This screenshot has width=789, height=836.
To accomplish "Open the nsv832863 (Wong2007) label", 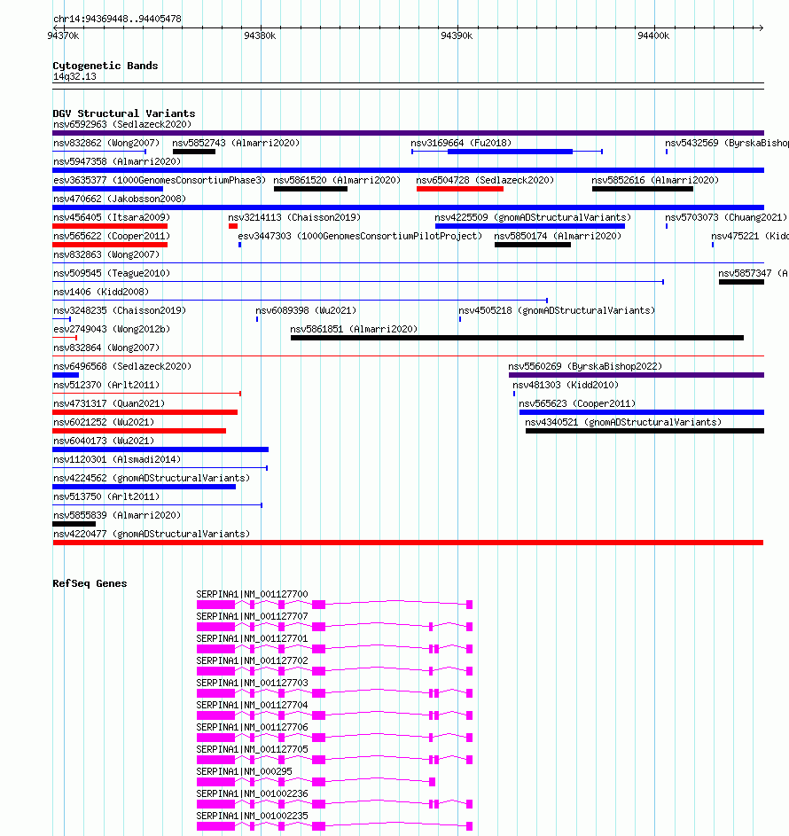I will click(x=106, y=254).
